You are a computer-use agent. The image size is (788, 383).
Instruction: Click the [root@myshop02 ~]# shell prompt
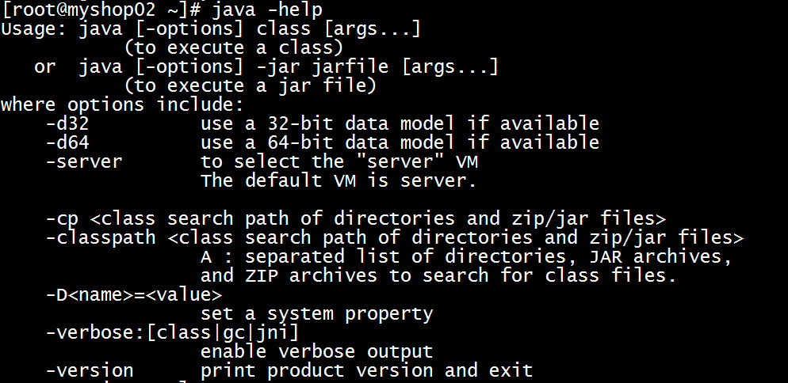click(99, 9)
